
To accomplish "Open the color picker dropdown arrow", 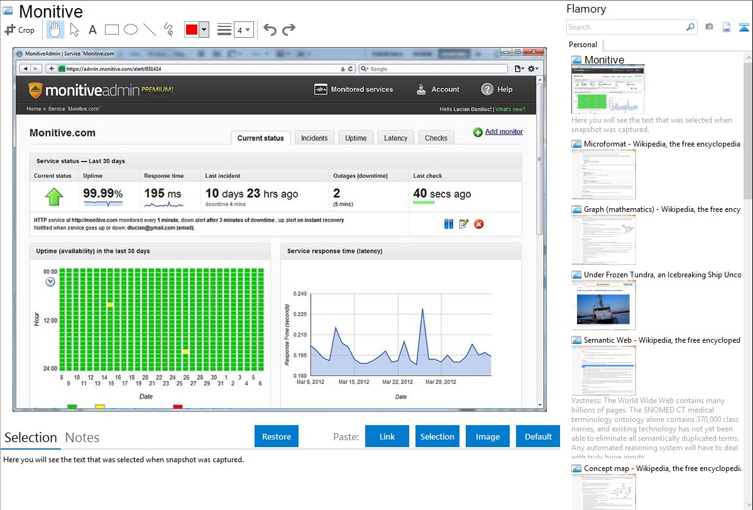I will 204,30.
